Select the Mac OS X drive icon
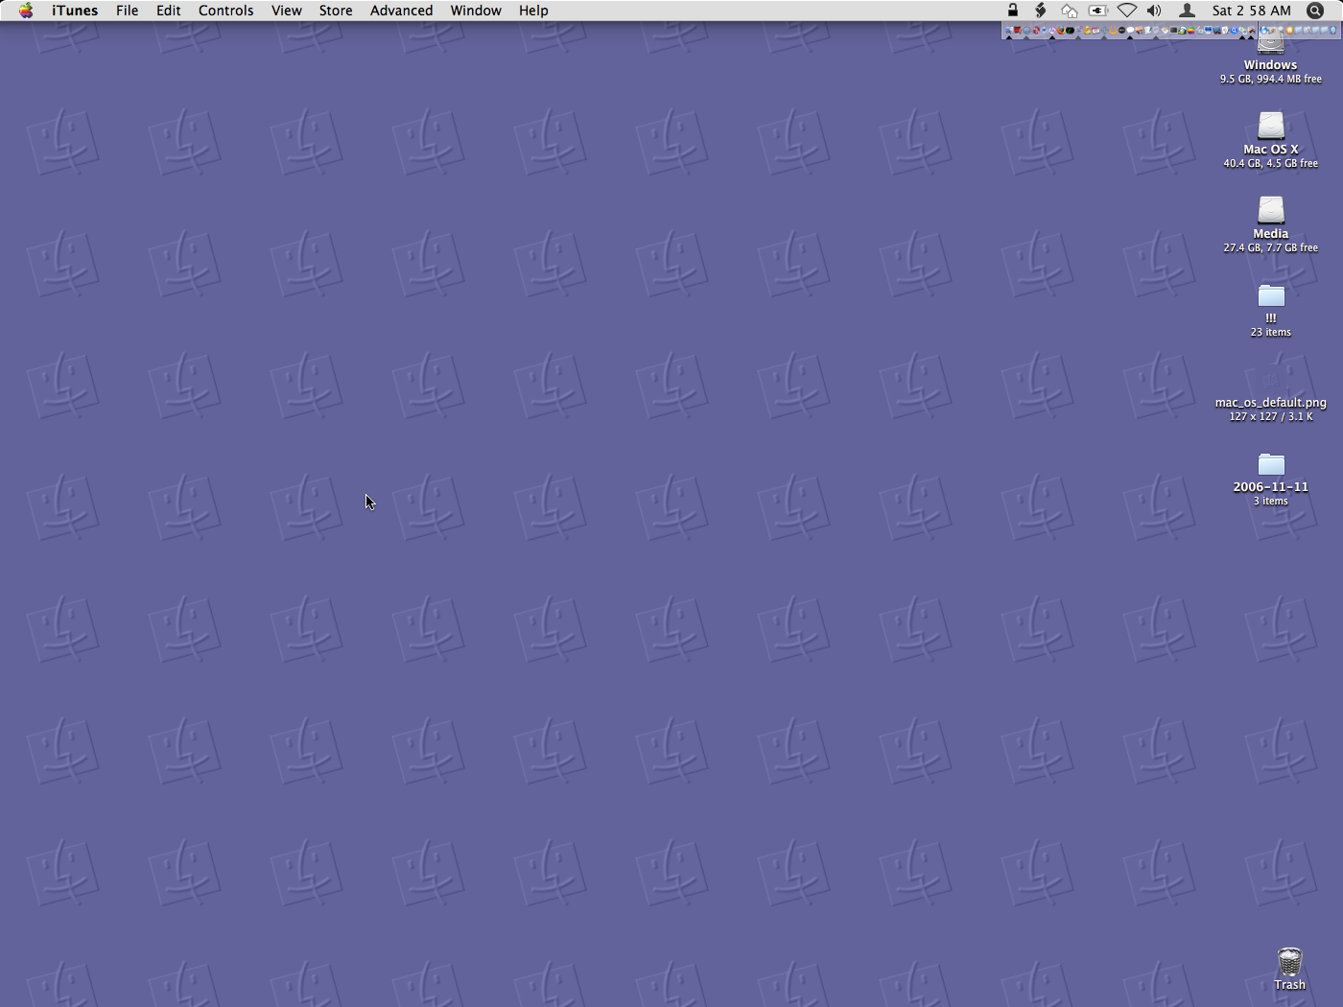The height and width of the screenshot is (1007, 1343). pos(1271,127)
